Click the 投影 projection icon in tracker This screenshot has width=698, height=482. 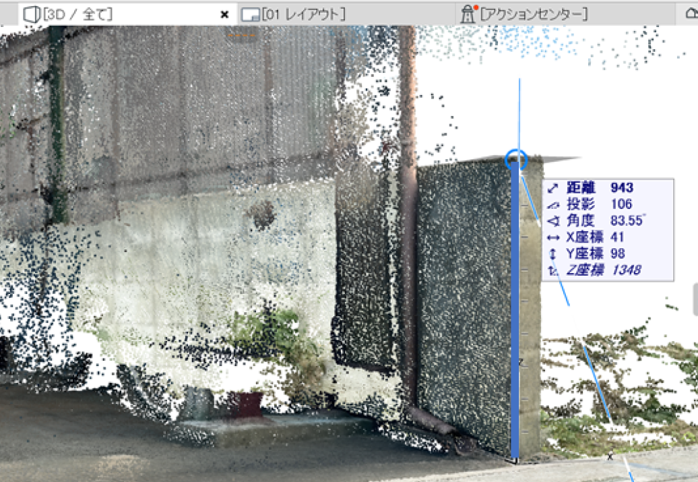(553, 204)
